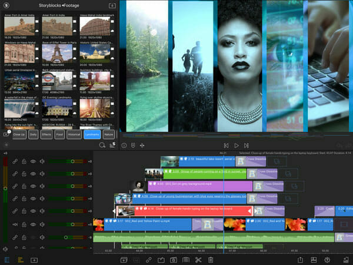Open the library sort options icon
353x265 pixels.
112,144
